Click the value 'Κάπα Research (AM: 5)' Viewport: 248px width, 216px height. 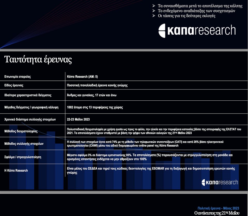82,77
